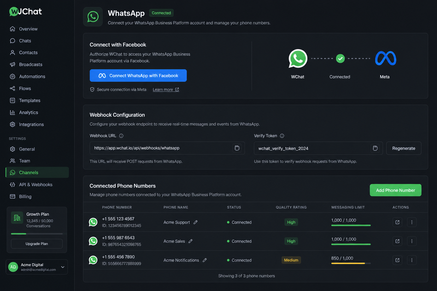Edit the Acme Sales phone name
The image size is (437, 291).
click(191, 241)
